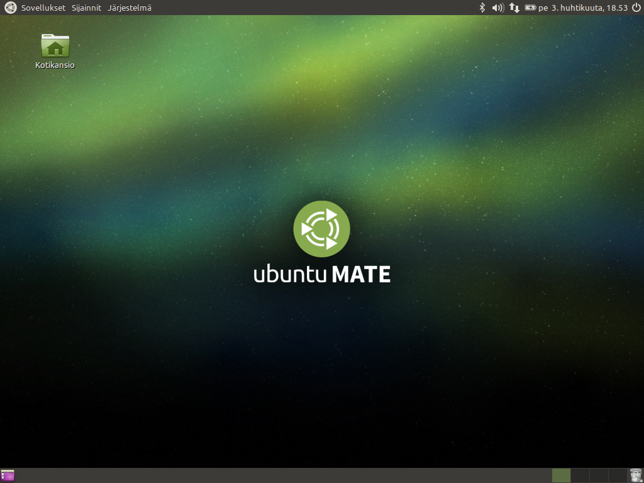Switch to the third workspace
The image size is (644, 483).
(x=599, y=475)
